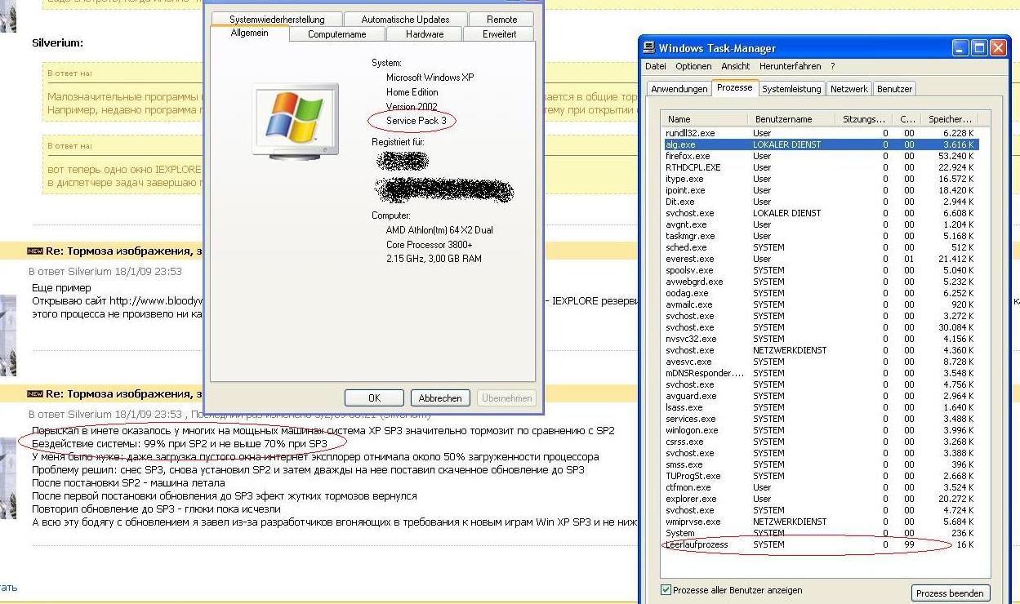Image resolution: width=1020 pixels, height=604 pixels.
Task: Select the explorer.exe process
Action: 820,499
